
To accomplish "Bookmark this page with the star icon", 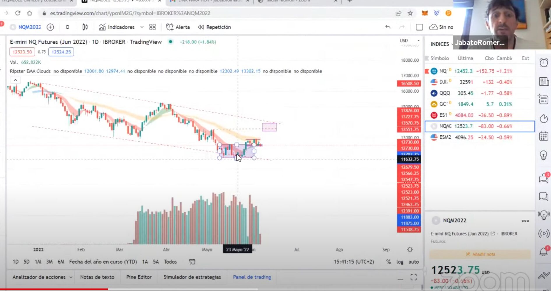I will 410,13.
